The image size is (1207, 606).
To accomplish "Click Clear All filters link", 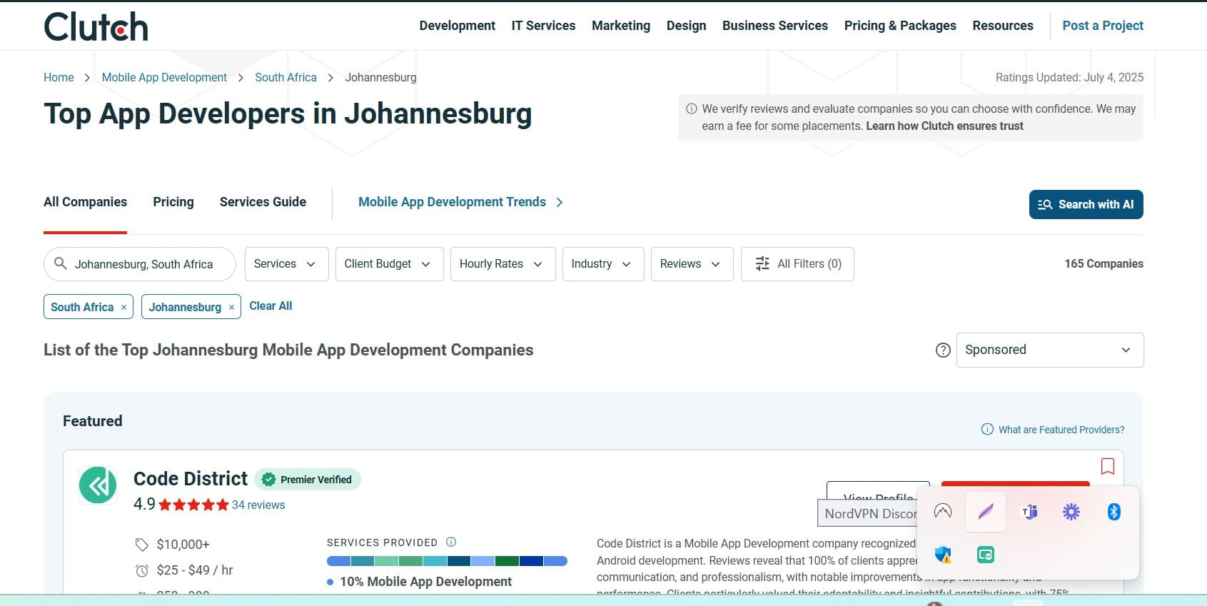I will (x=271, y=305).
